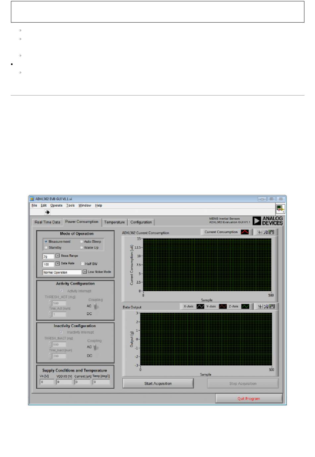Click the Current Consumption graph plot area
The height and width of the screenshot is (457, 315).
tap(207, 265)
